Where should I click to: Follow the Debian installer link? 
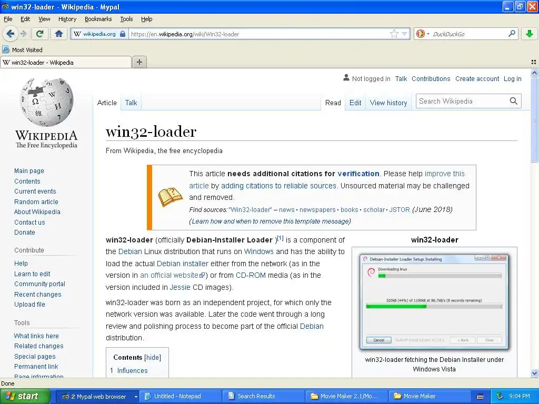point(183,264)
